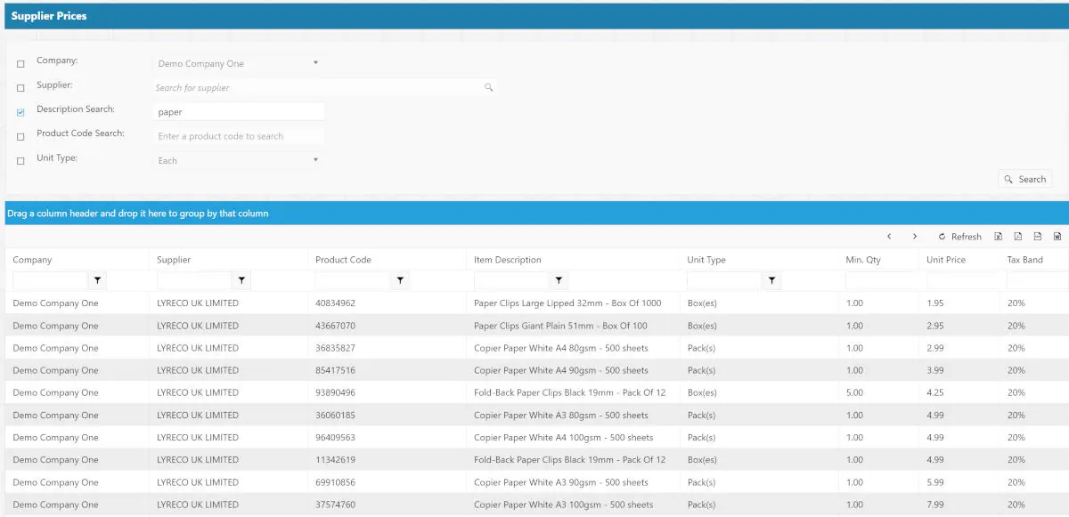
Task: Open the Product Code column filter funnel
Action: tap(401, 280)
